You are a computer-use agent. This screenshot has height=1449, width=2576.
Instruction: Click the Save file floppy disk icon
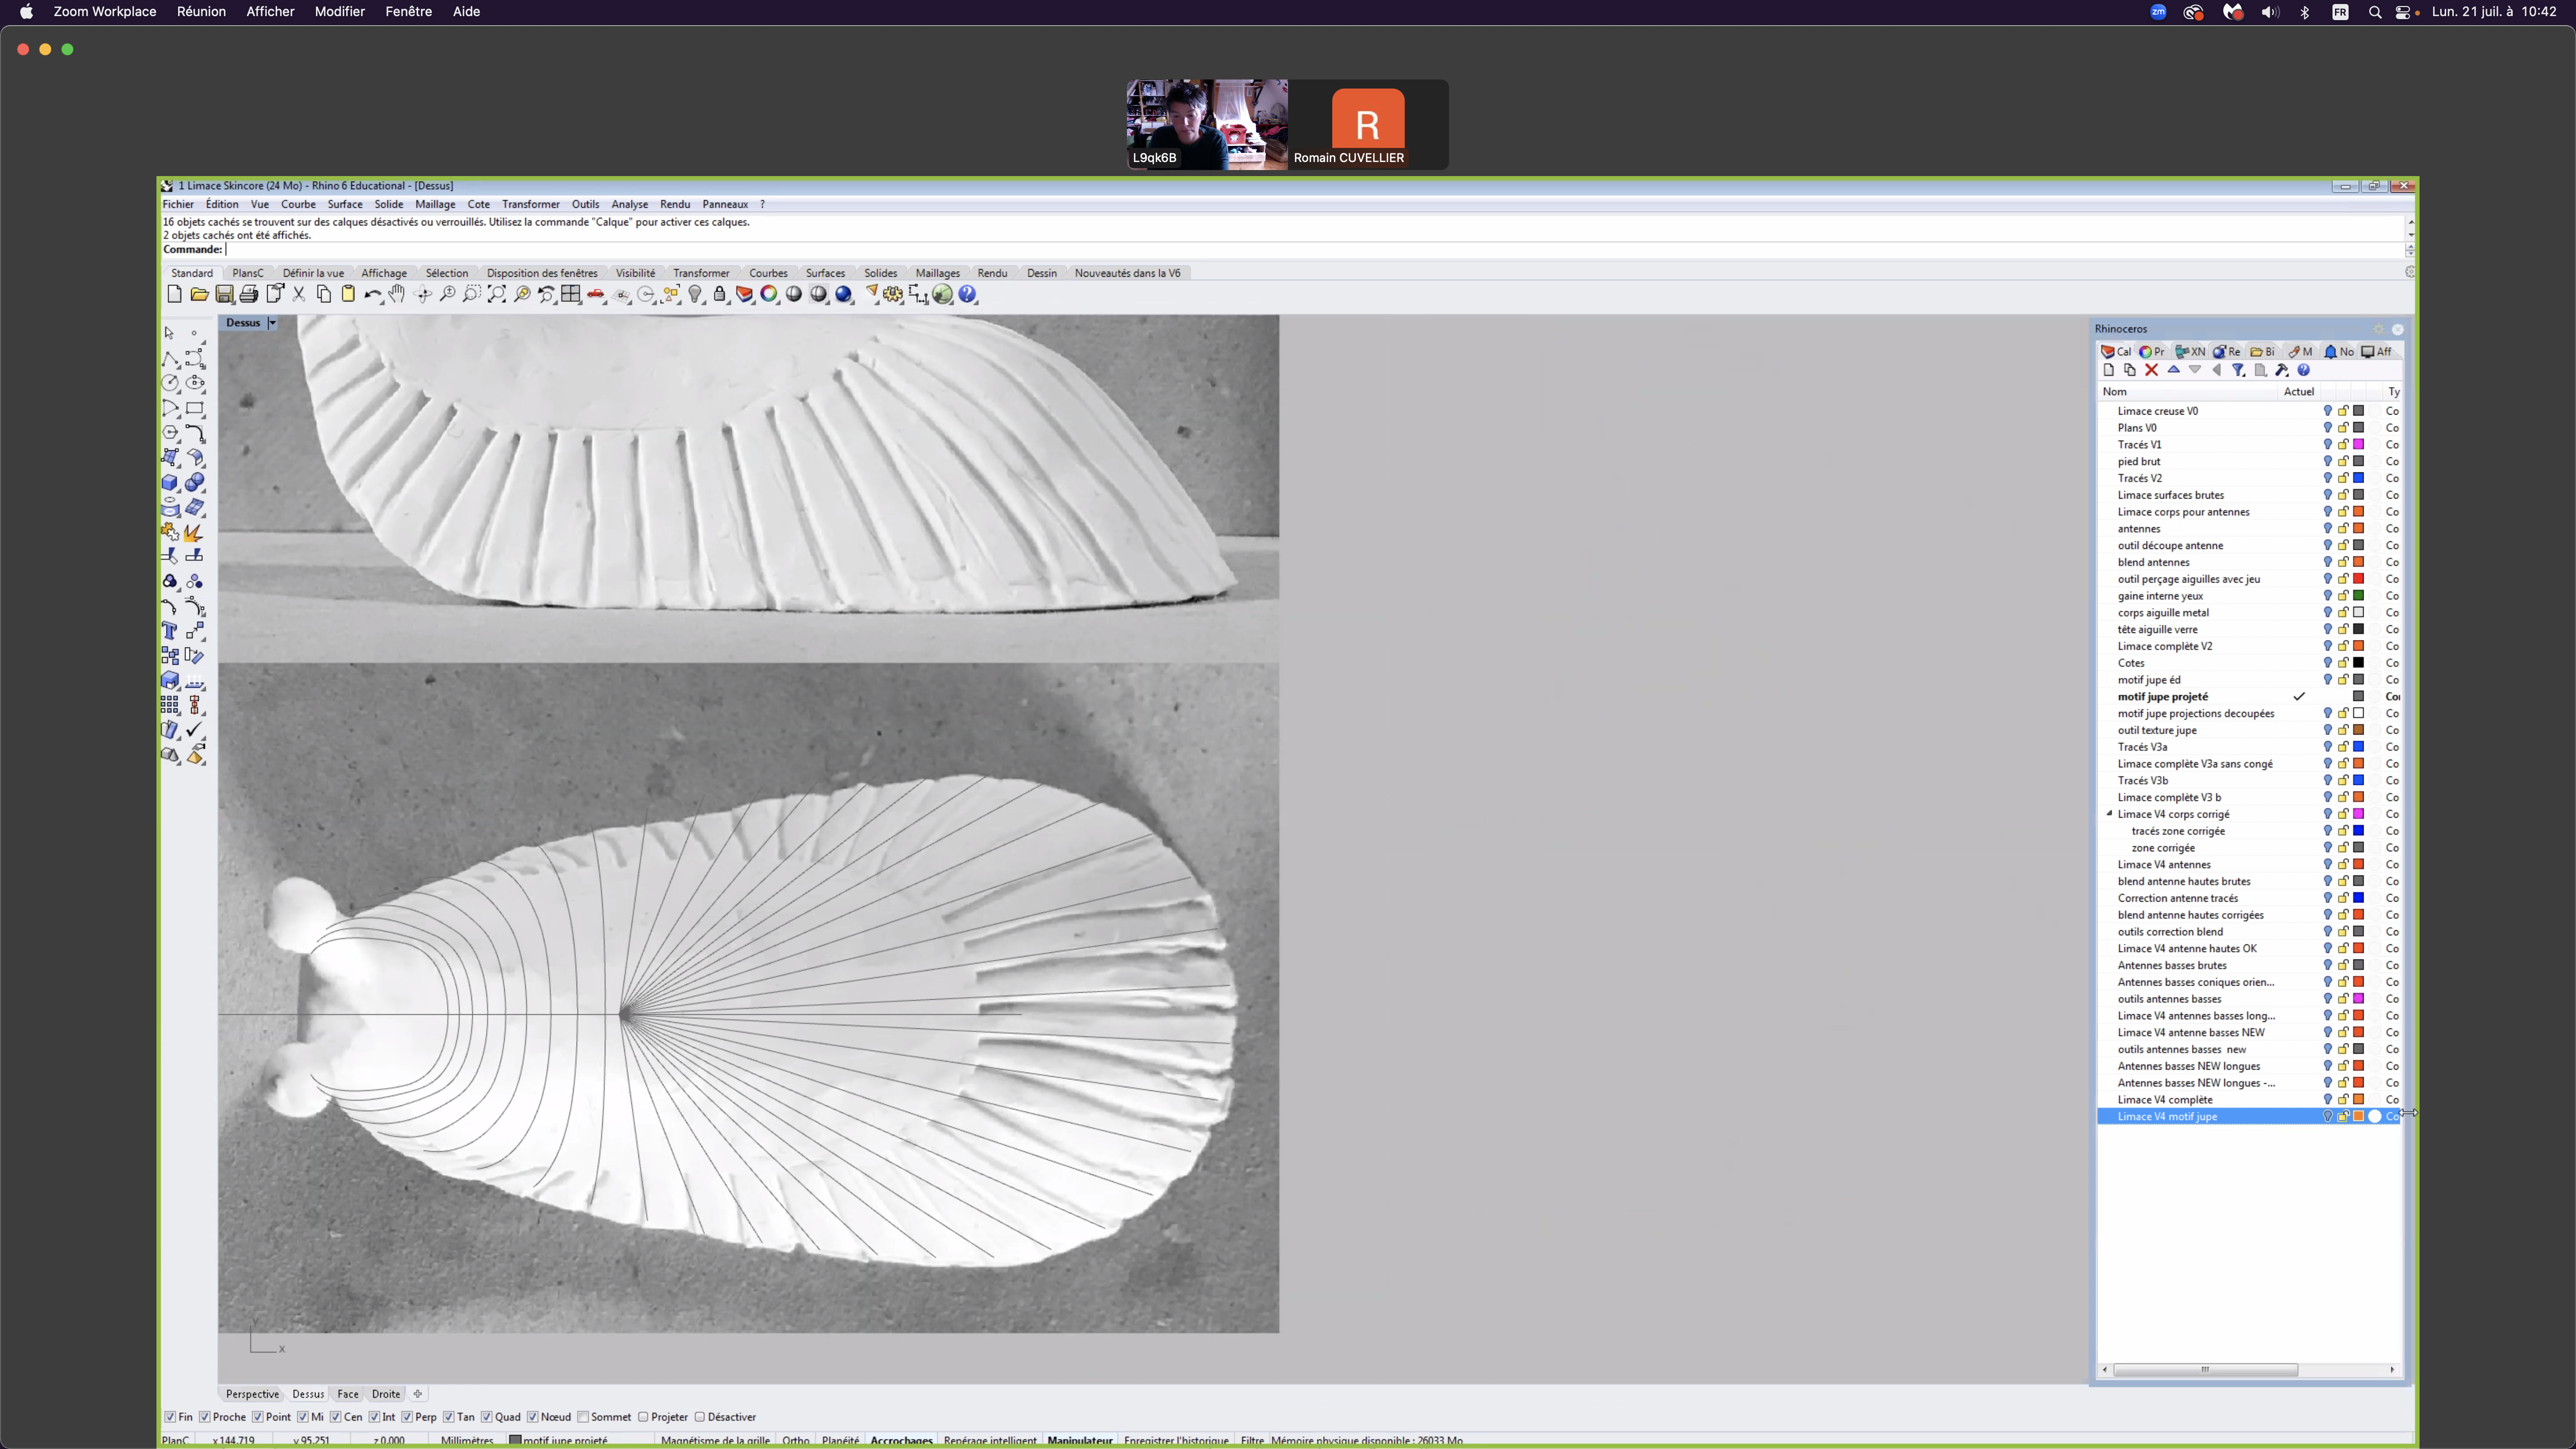coord(224,294)
